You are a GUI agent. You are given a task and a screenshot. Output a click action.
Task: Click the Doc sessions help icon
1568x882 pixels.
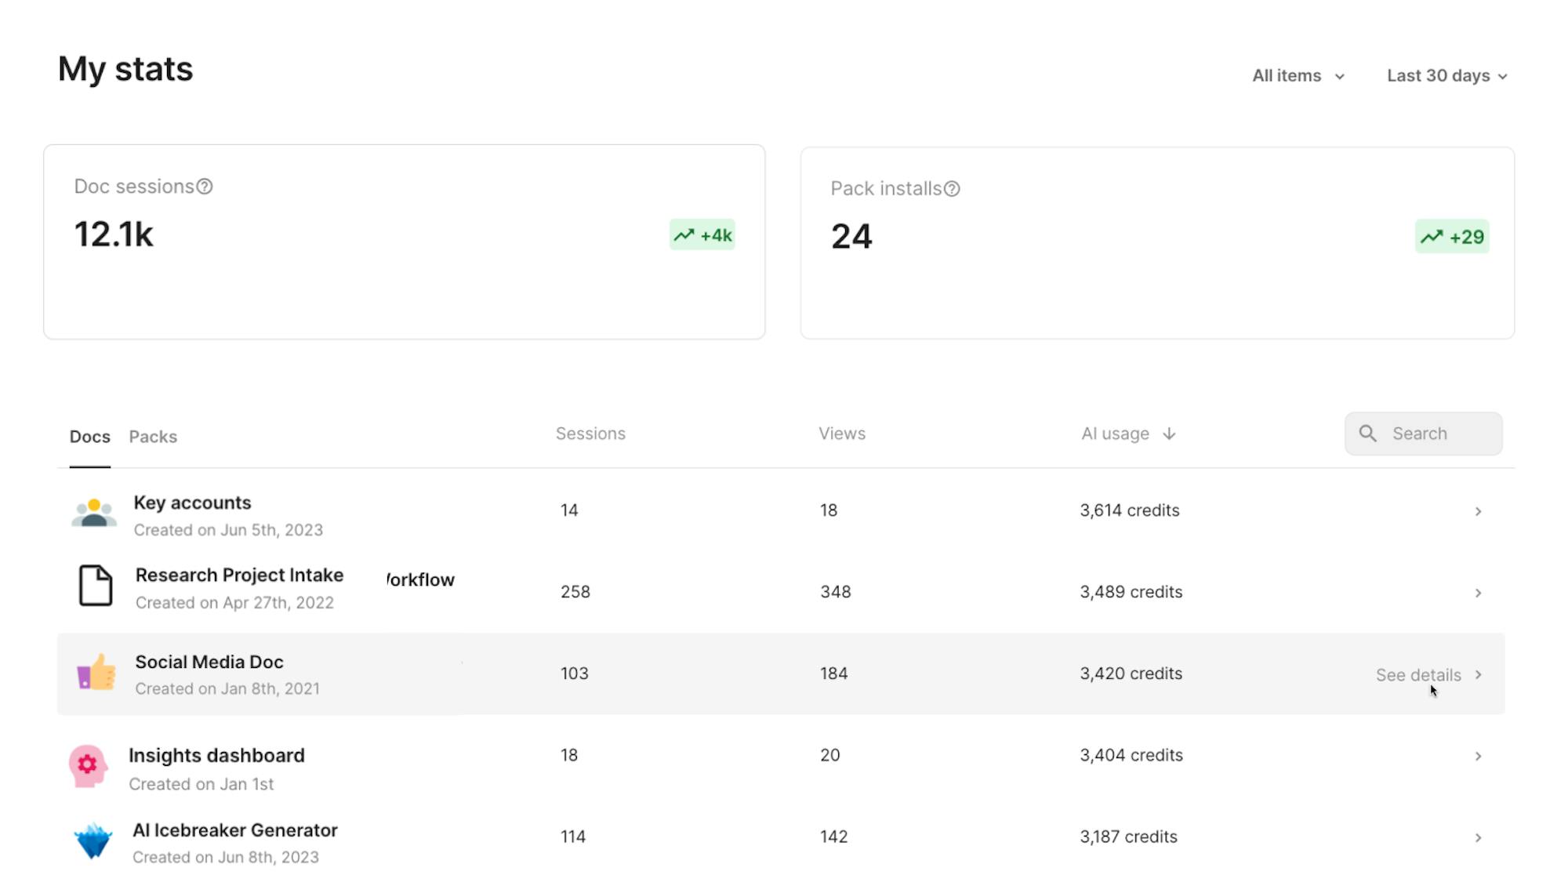[205, 187]
